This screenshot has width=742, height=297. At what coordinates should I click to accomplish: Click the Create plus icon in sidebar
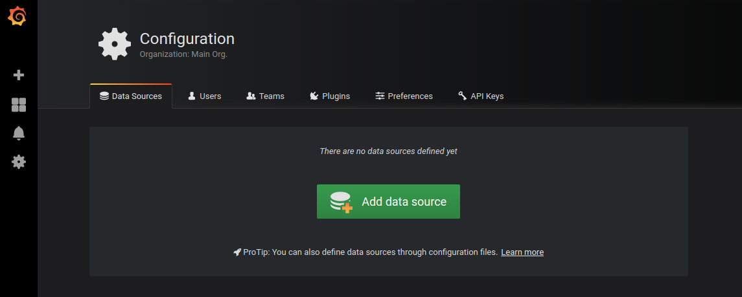[18, 75]
